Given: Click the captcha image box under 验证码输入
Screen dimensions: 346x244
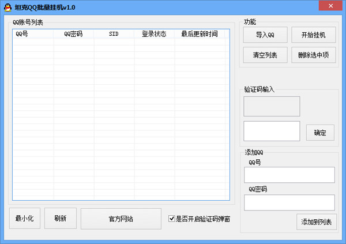Looking at the screenshot, I should tap(272, 106).
